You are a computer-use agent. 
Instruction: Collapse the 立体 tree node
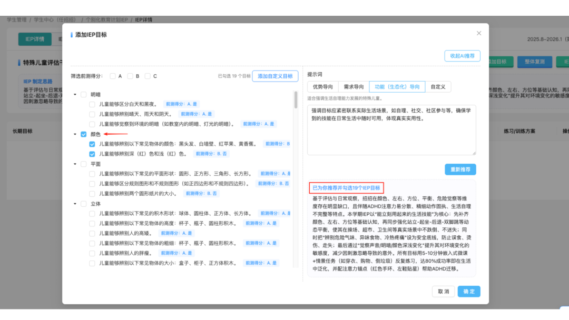(x=75, y=204)
